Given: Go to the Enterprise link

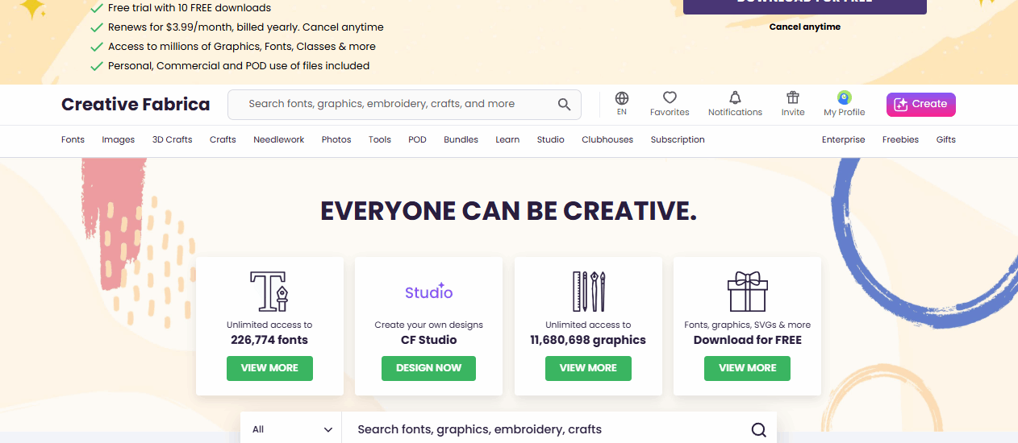Looking at the screenshot, I should coord(843,139).
